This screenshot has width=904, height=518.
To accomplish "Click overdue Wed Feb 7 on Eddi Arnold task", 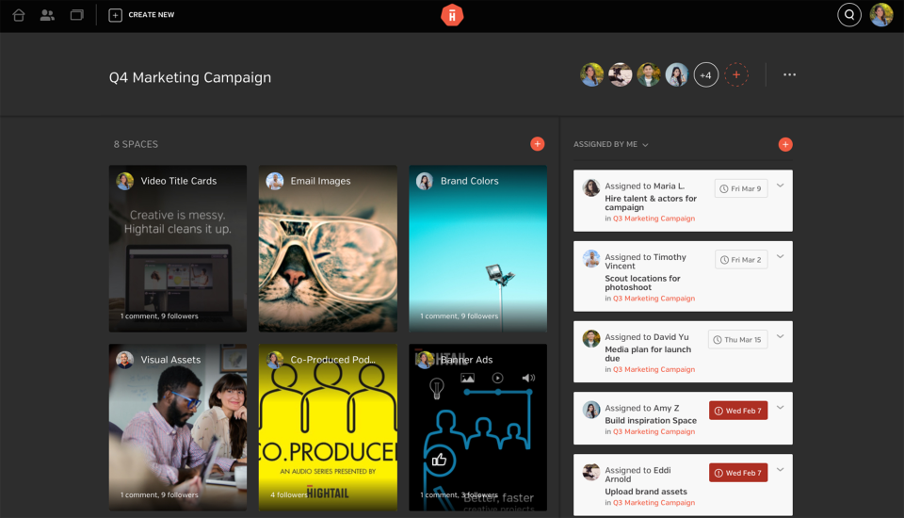I will [738, 473].
